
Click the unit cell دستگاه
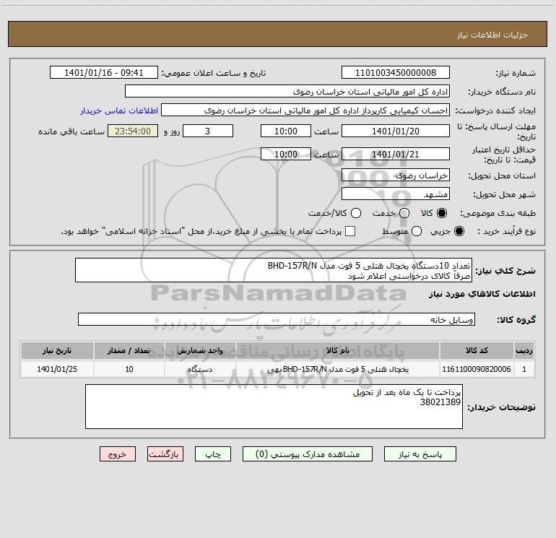coord(200,369)
